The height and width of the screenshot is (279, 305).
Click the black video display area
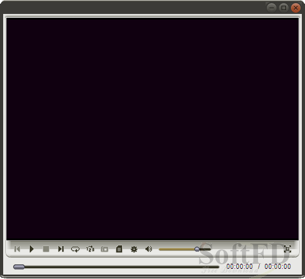click(152, 129)
